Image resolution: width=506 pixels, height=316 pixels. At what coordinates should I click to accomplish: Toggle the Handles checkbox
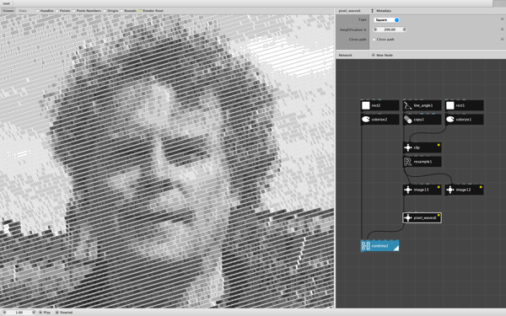point(37,11)
